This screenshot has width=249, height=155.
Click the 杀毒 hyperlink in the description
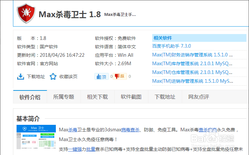(x=73, y=130)
